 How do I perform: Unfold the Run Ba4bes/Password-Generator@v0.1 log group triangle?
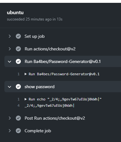pos(26,74)
